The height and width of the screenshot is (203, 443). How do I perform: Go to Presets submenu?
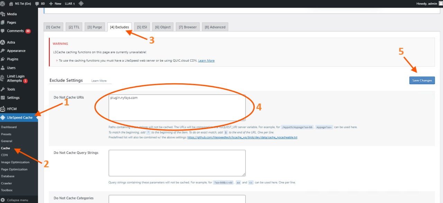6,134
